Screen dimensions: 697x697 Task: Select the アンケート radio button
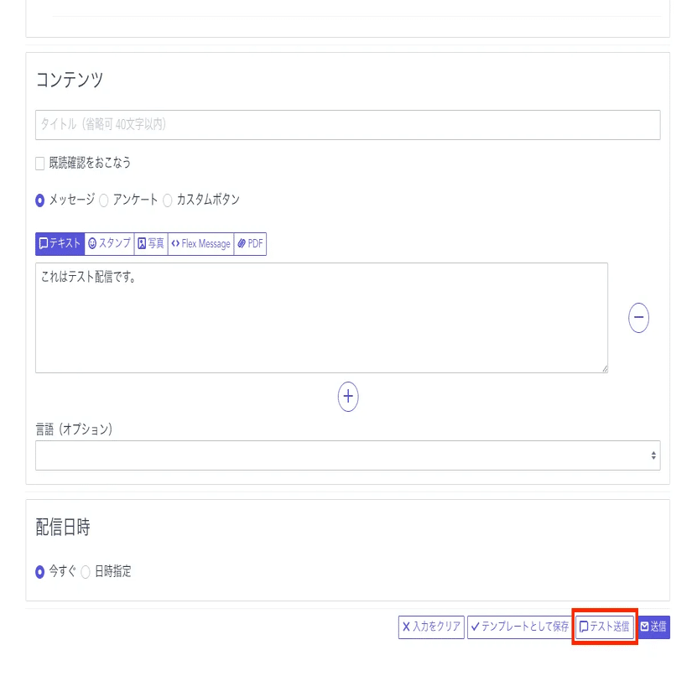coord(103,200)
